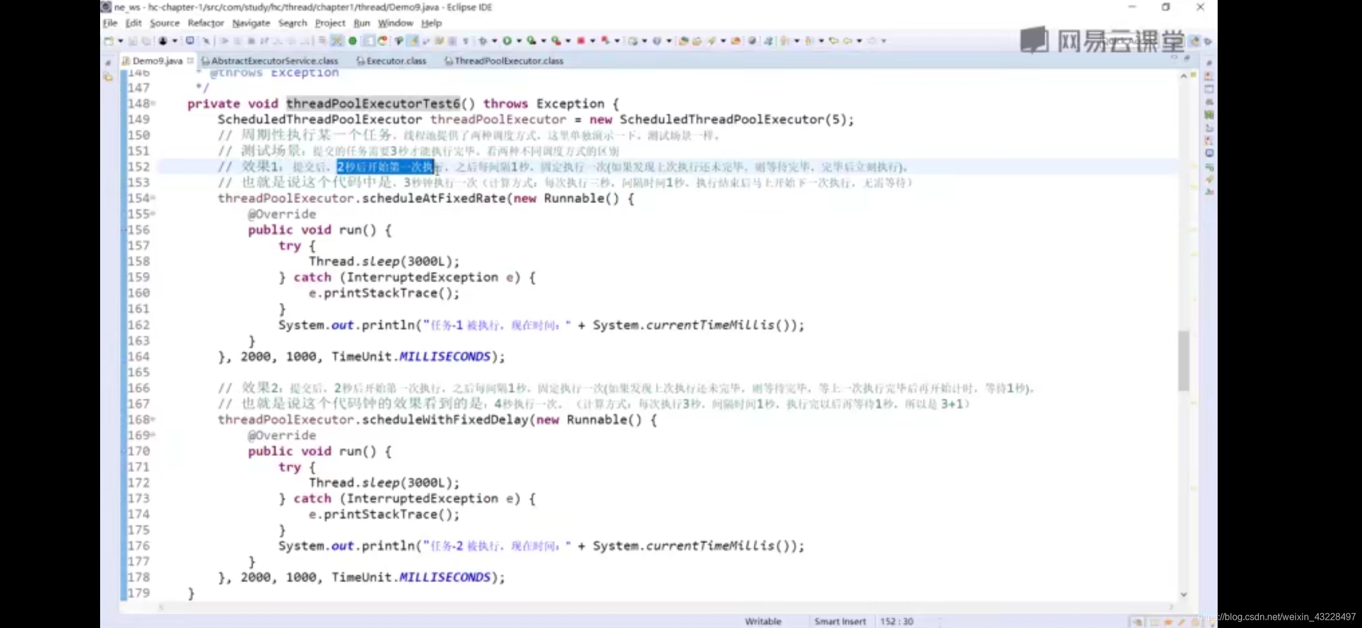Maximize the editor area
The width and height of the screenshot is (1362, 628).
pyautogui.click(x=1187, y=58)
